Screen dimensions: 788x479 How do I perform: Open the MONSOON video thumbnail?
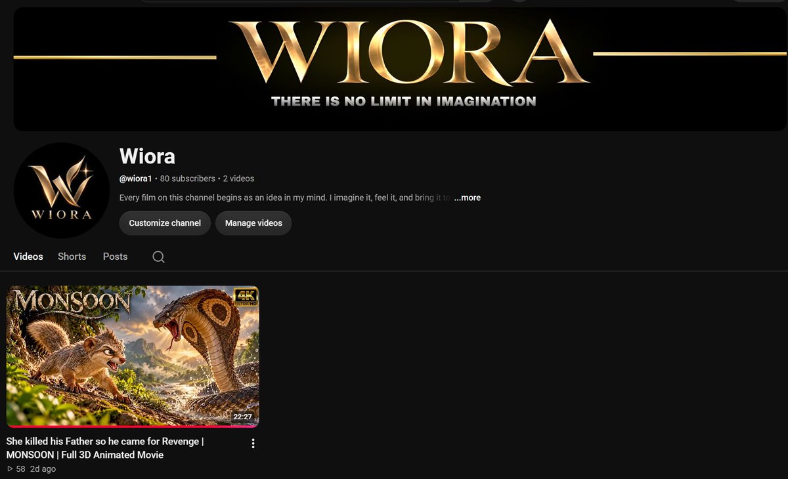pyautogui.click(x=133, y=356)
